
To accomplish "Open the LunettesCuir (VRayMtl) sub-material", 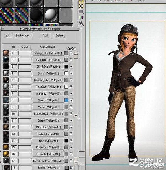I will click(x=48, y=114).
